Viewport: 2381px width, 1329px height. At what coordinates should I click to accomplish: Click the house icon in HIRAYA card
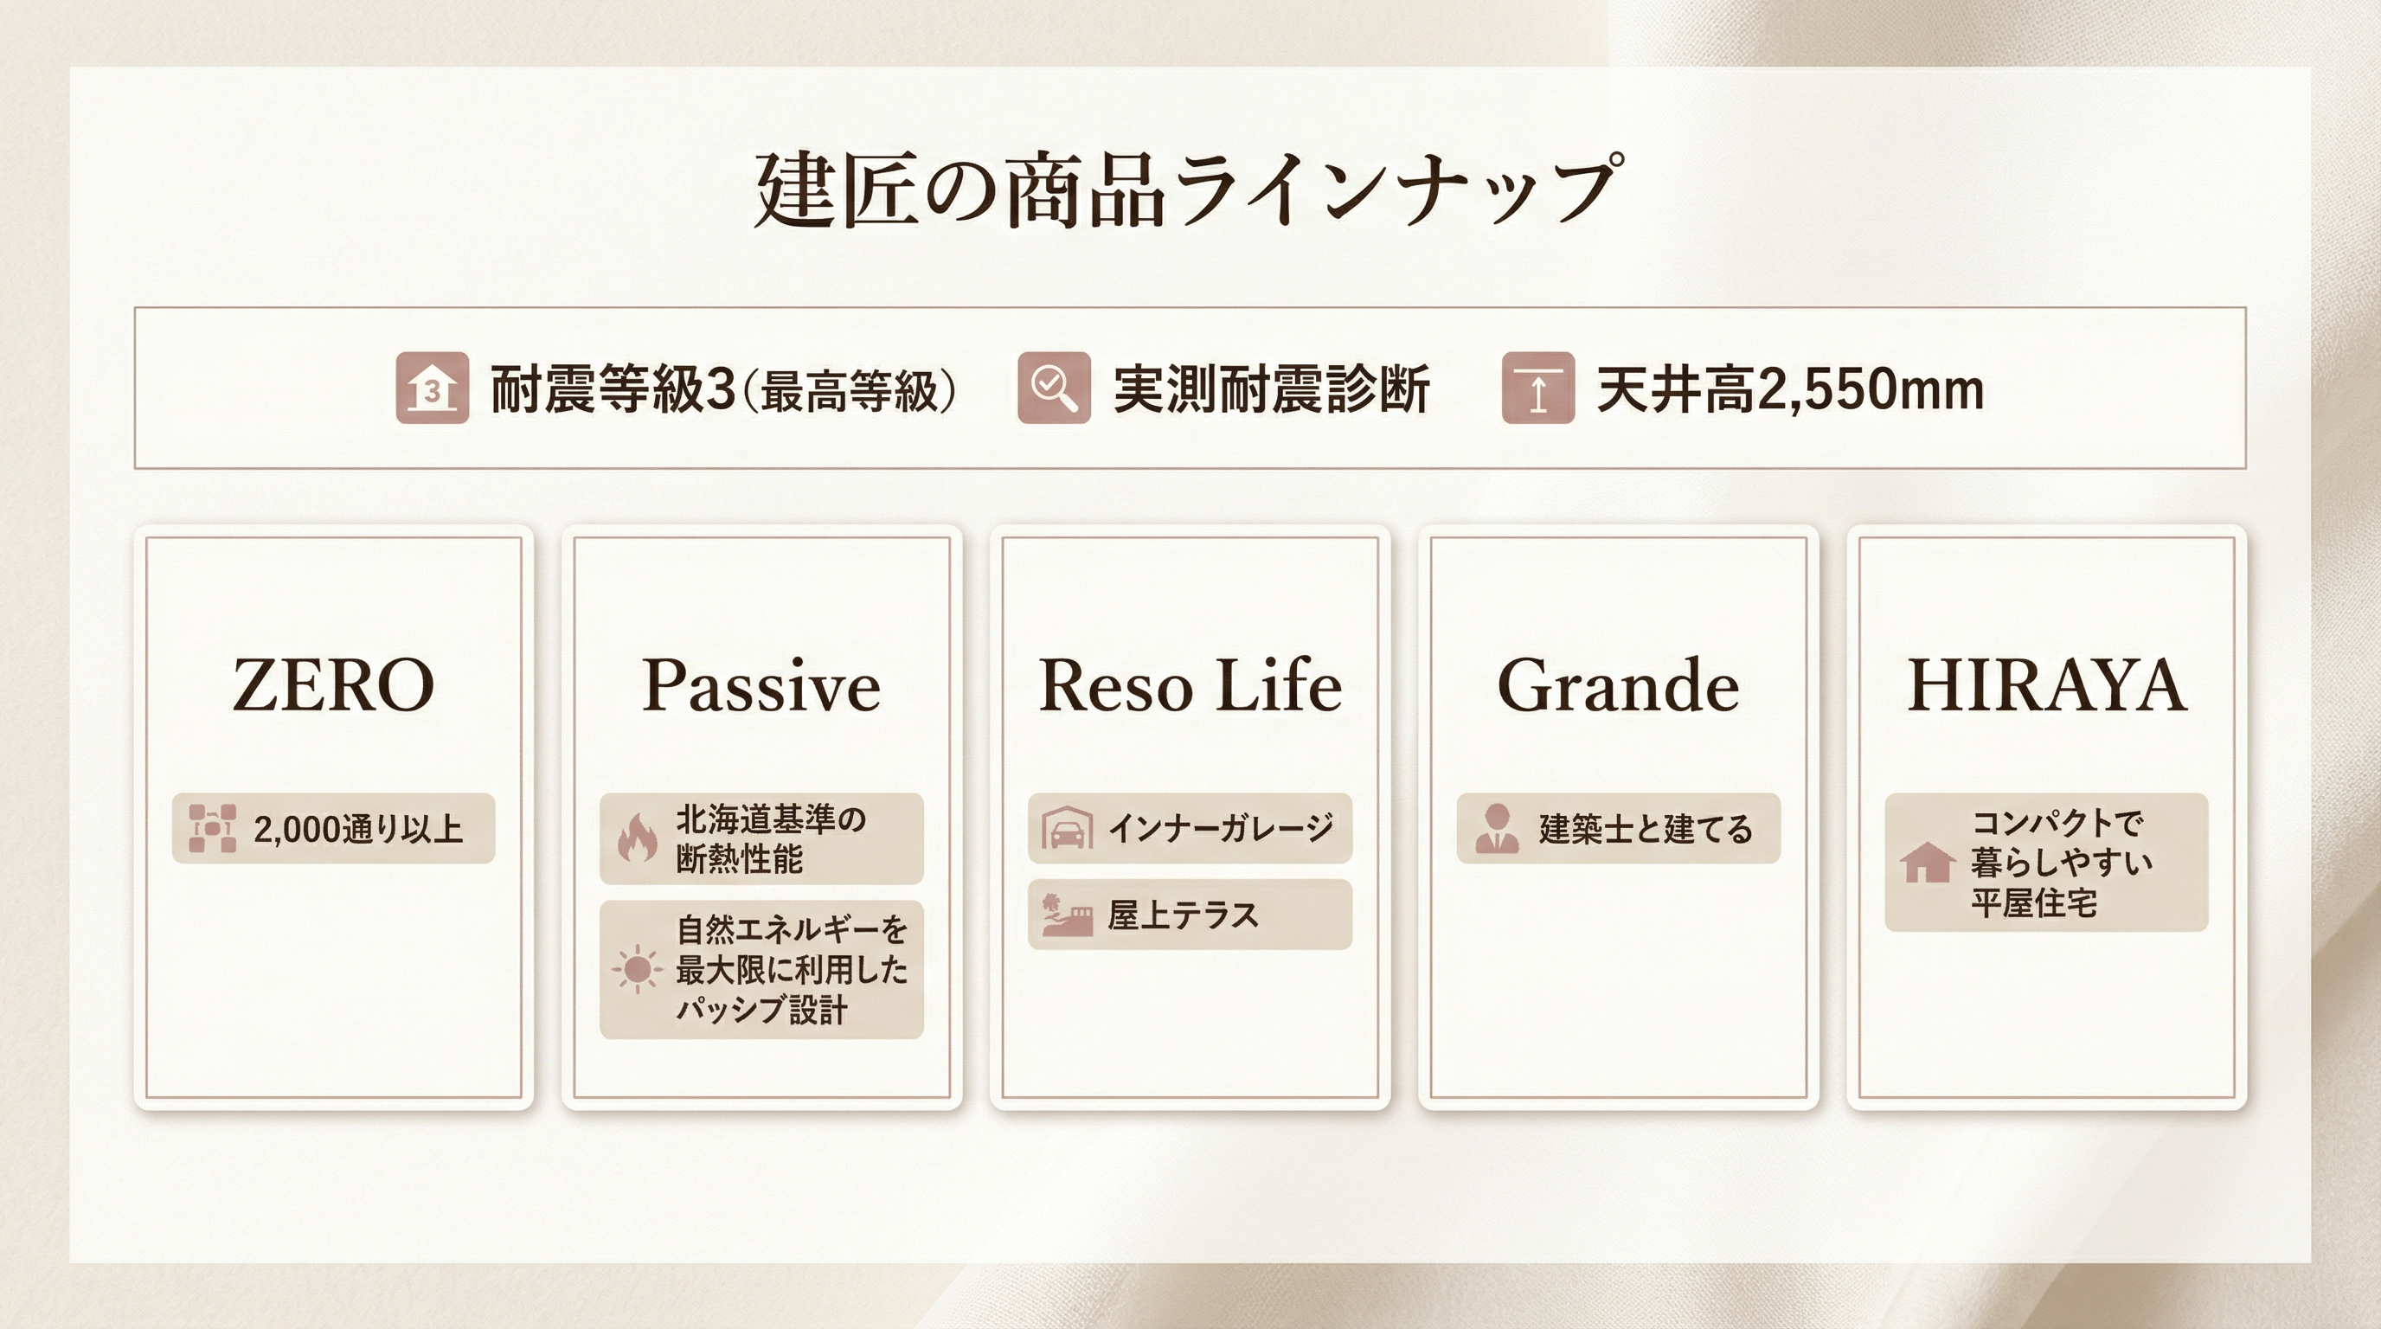[x=1926, y=864]
